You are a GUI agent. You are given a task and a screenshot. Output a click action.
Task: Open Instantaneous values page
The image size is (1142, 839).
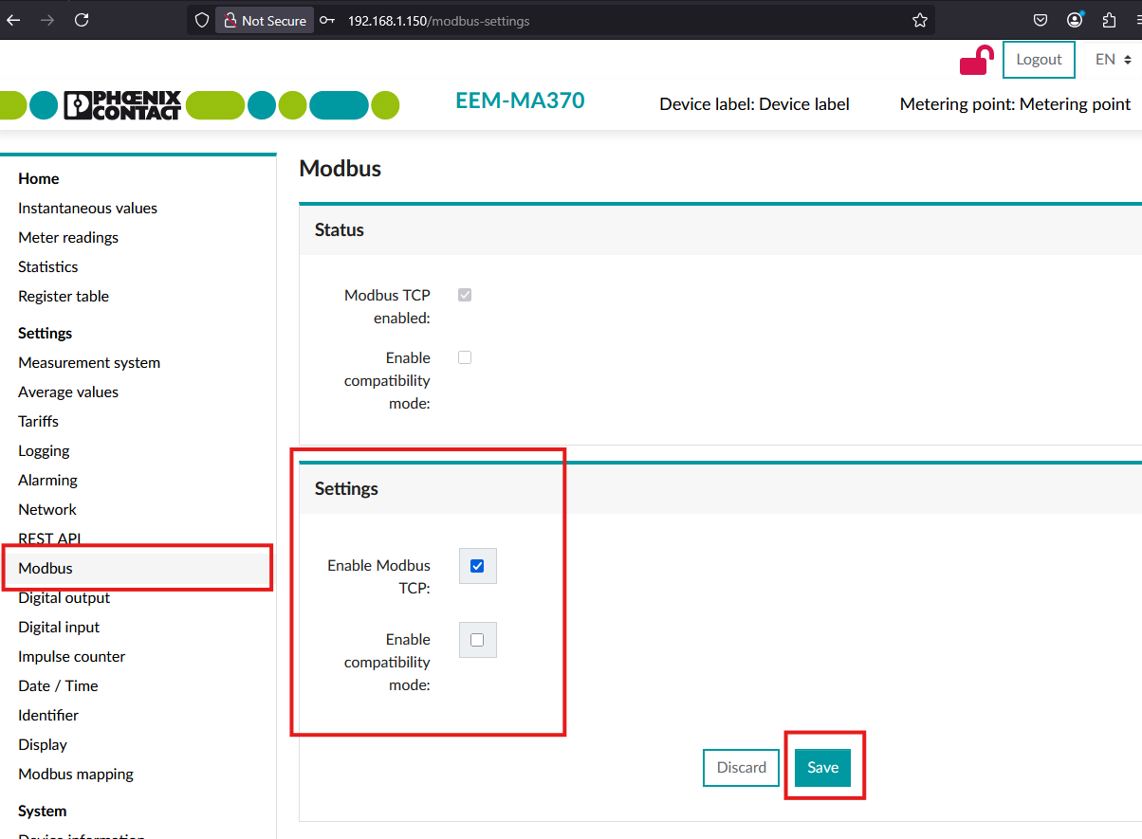pos(87,208)
